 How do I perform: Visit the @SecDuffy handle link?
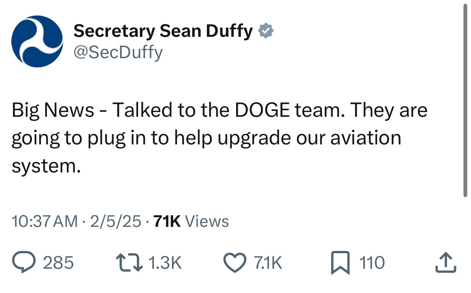click(x=118, y=53)
